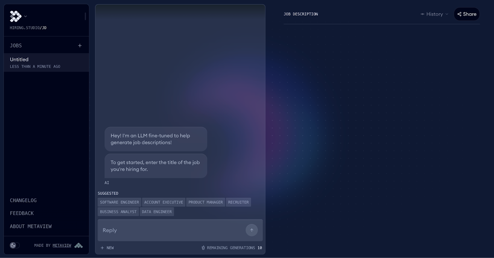The height and width of the screenshot is (258, 494).
Task: Open the Changelog page
Action: (23, 200)
